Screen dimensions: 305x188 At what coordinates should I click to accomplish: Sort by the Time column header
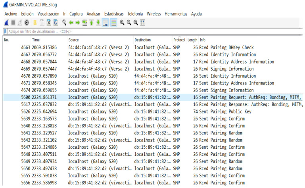point(49,40)
